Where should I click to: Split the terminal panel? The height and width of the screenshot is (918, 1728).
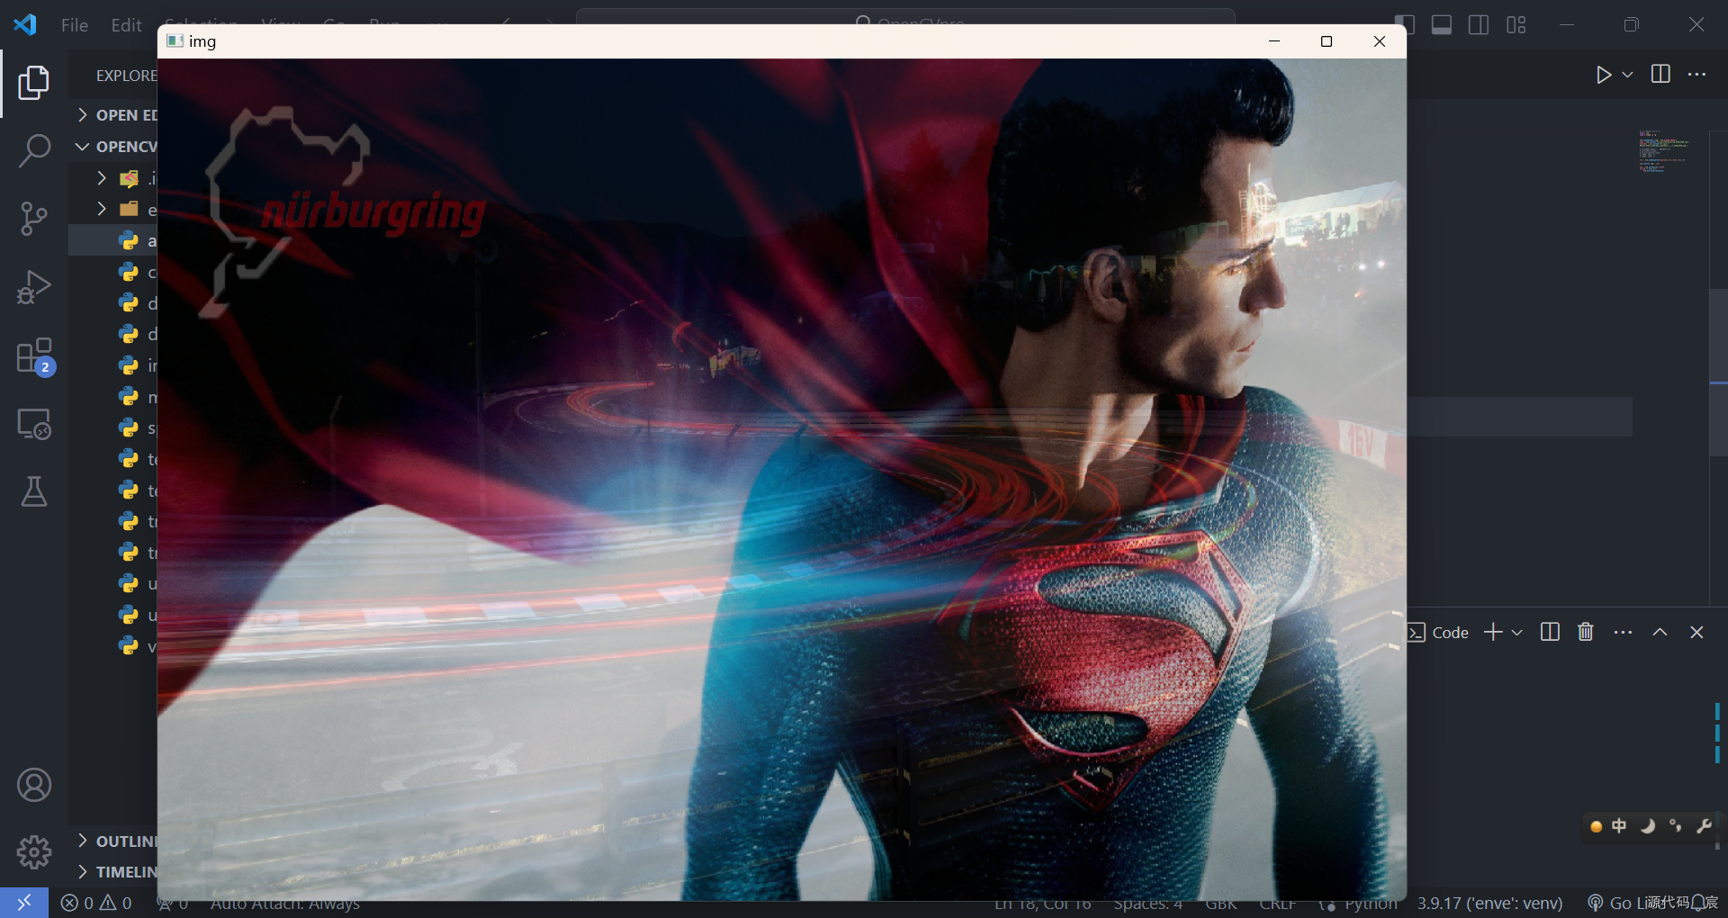coord(1550,633)
